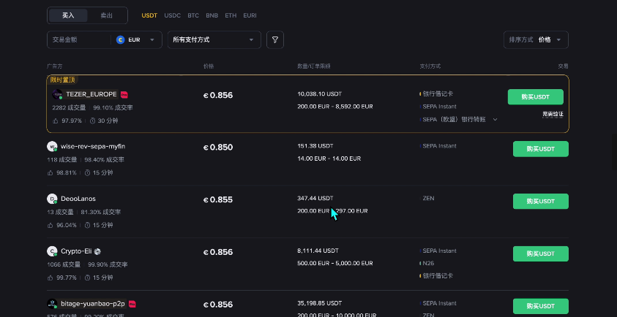Click the red badge next to TEZER_EUROPE
This screenshot has height=317, width=617.
pyautogui.click(x=124, y=94)
